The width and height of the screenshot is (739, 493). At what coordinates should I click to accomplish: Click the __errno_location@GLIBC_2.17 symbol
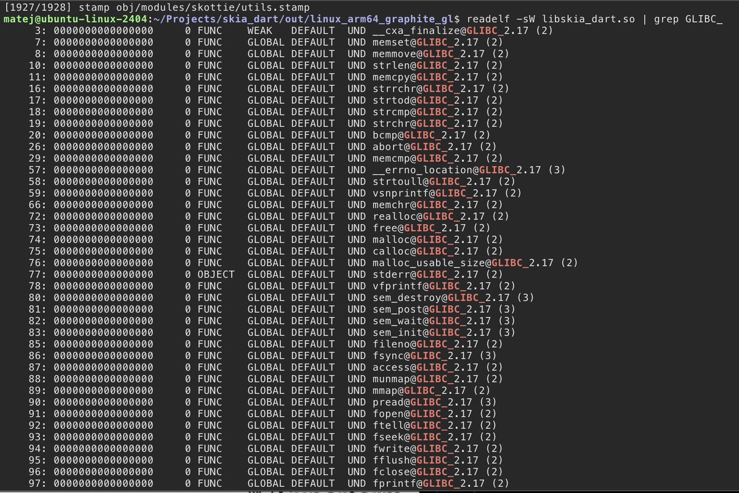(x=456, y=170)
